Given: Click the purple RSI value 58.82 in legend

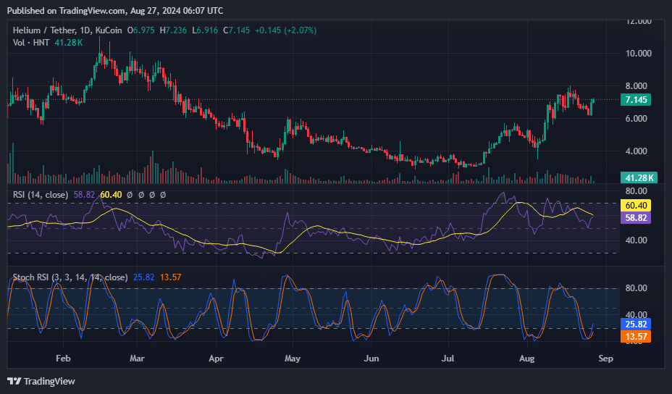Looking at the screenshot, I should coord(84,195).
